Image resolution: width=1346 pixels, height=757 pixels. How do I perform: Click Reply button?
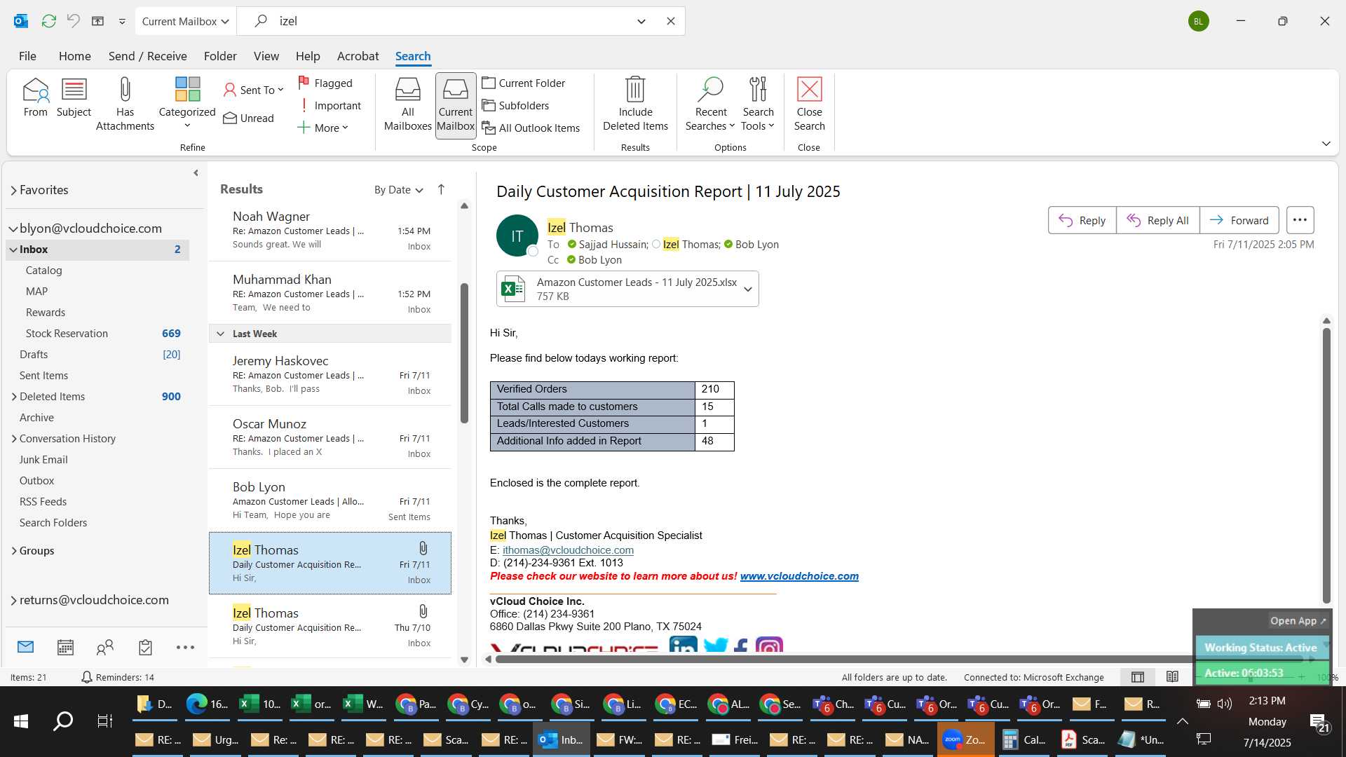1082,220
